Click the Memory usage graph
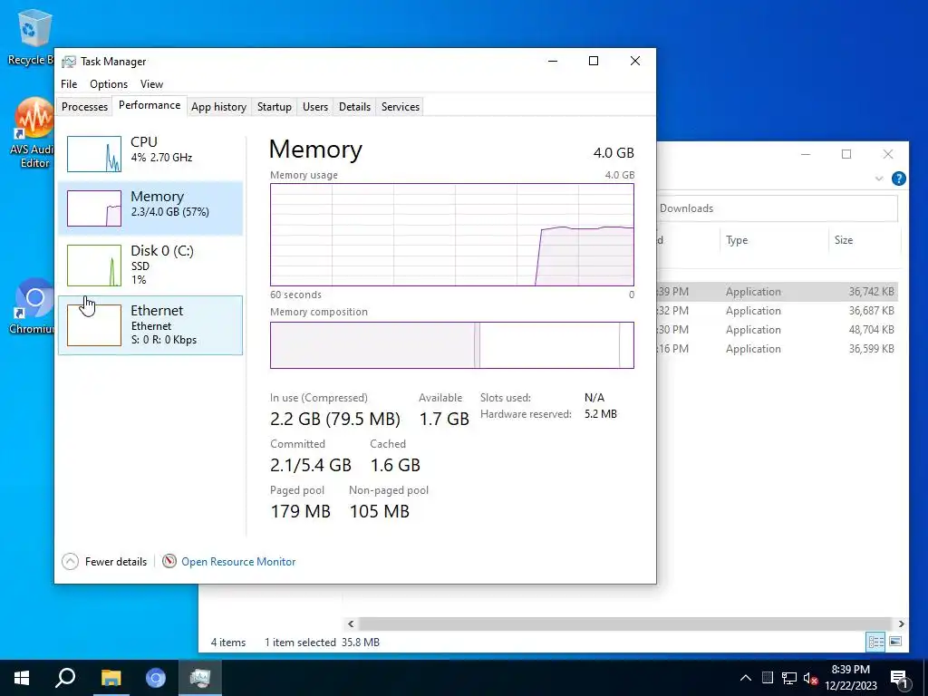The width and height of the screenshot is (928, 696). 452,235
